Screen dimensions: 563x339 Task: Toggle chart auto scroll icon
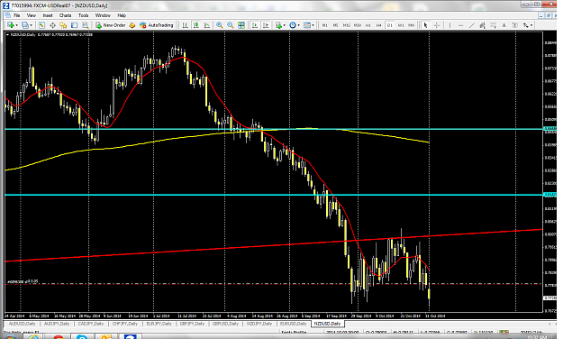(255, 25)
